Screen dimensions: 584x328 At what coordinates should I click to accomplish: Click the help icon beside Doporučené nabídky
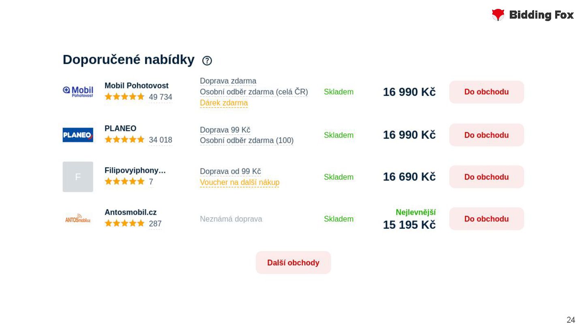207,61
